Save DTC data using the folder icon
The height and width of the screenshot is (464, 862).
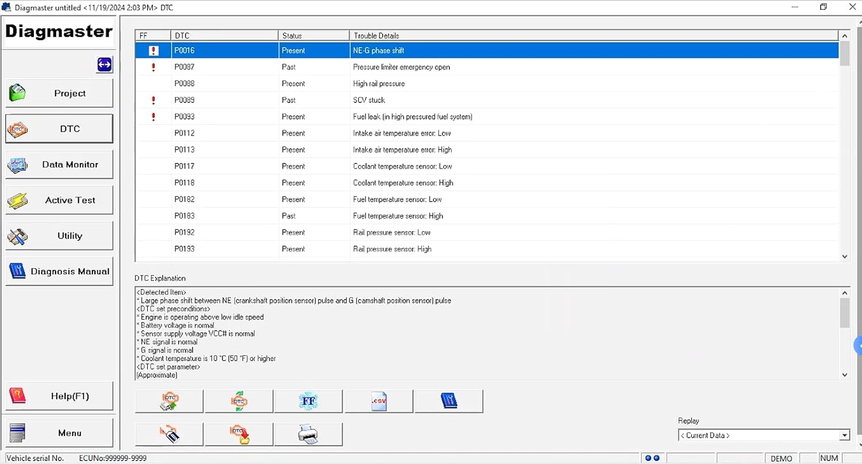coord(239,435)
